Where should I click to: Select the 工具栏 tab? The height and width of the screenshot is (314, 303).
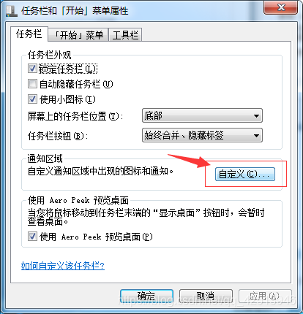pos(125,35)
